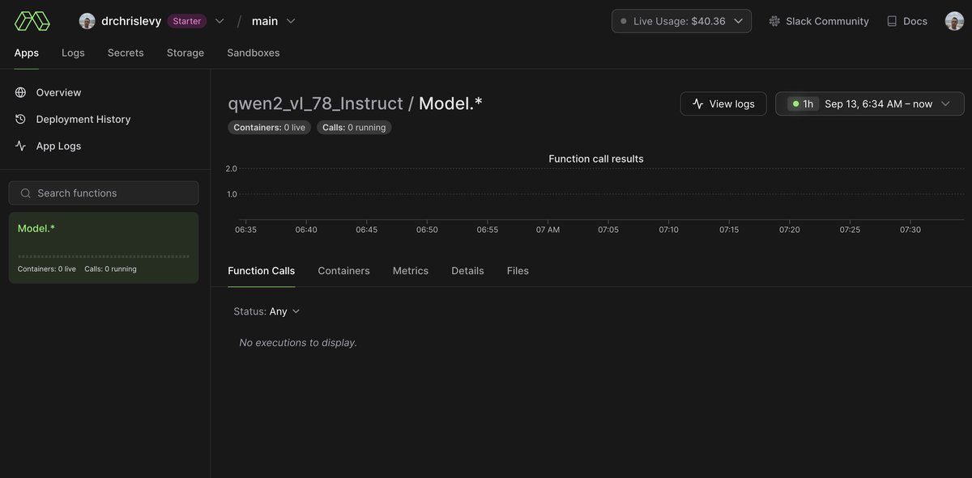Click the App Logs activity icon
The height and width of the screenshot is (478, 972).
tap(21, 146)
